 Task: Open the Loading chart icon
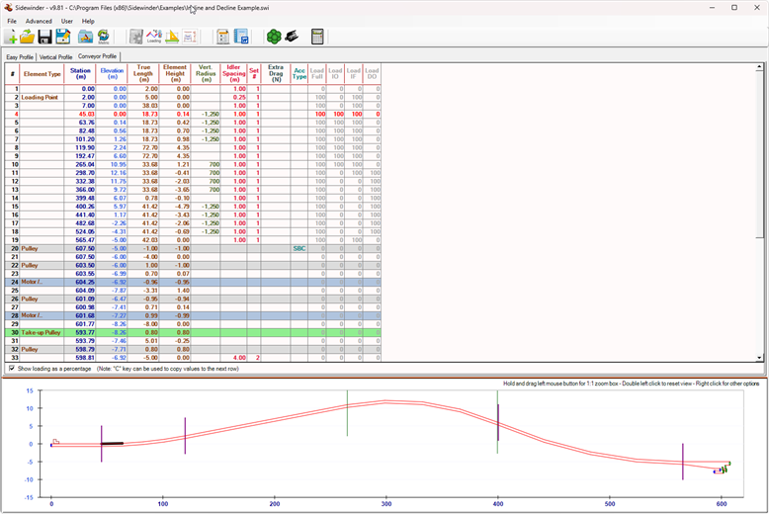tap(153, 37)
